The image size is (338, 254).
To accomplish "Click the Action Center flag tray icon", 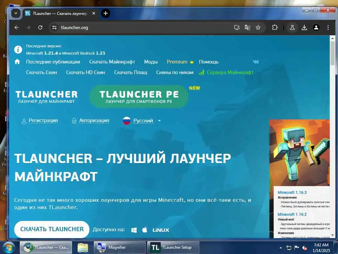I will click(296, 248).
